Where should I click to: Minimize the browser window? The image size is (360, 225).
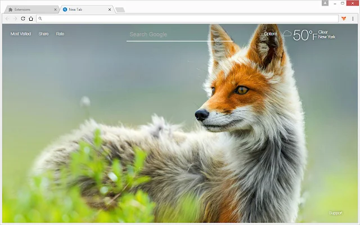pos(335,3)
